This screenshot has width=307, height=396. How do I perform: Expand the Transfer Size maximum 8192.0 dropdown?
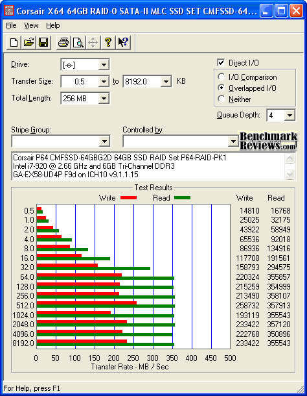coord(166,82)
